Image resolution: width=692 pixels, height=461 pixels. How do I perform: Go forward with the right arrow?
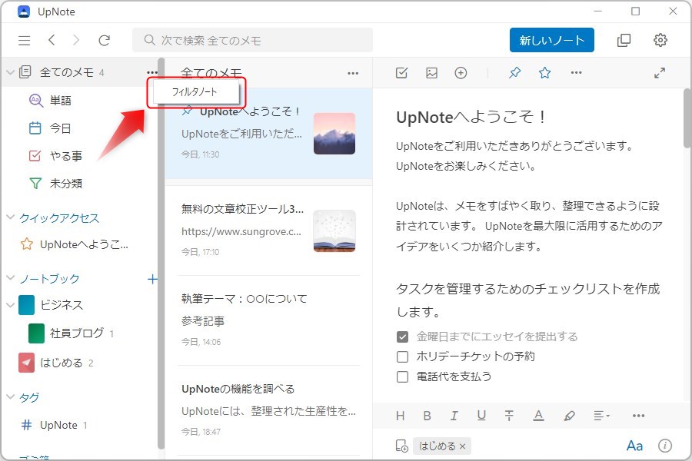click(76, 40)
